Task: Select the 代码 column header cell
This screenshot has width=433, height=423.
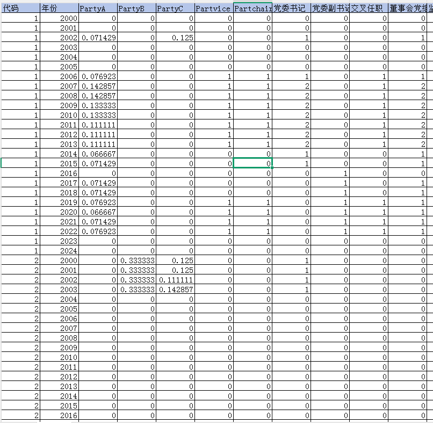Action: click(20, 8)
